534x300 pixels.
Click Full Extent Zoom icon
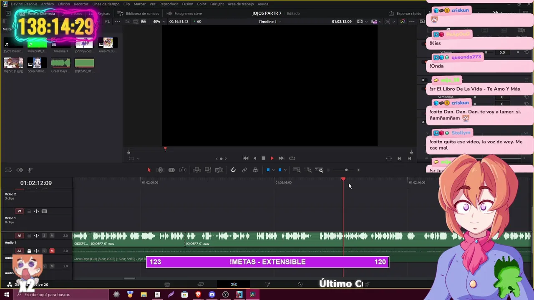click(x=297, y=170)
